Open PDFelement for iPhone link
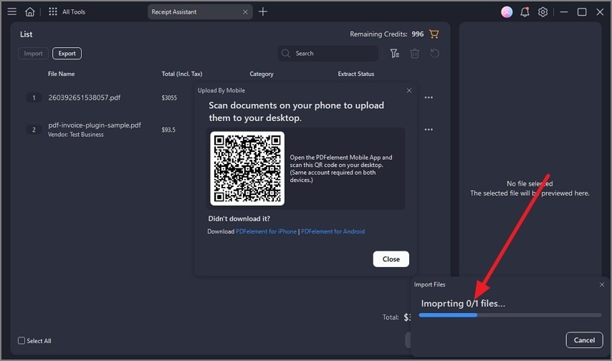 tap(266, 231)
